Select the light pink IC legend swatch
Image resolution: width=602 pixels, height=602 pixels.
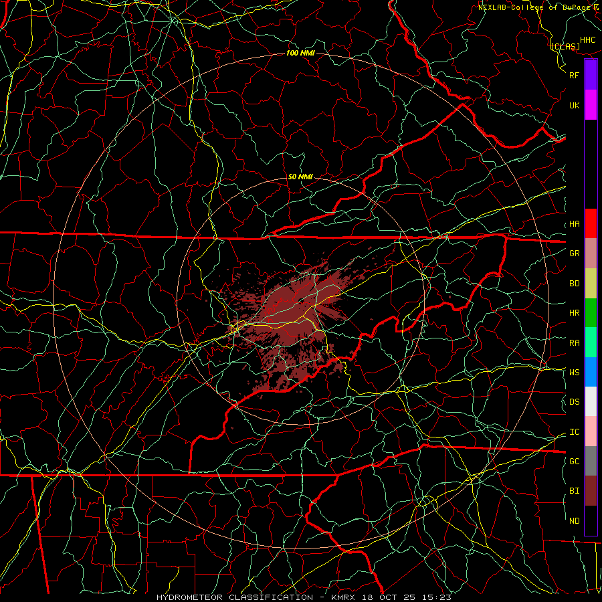[x=591, y=431]
